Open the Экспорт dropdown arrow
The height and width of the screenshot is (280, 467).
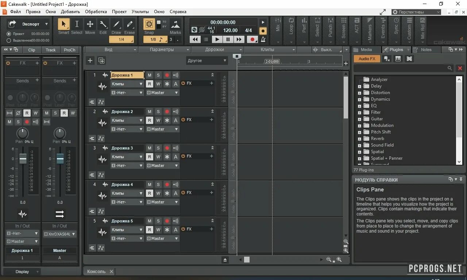tap(46, 24)
